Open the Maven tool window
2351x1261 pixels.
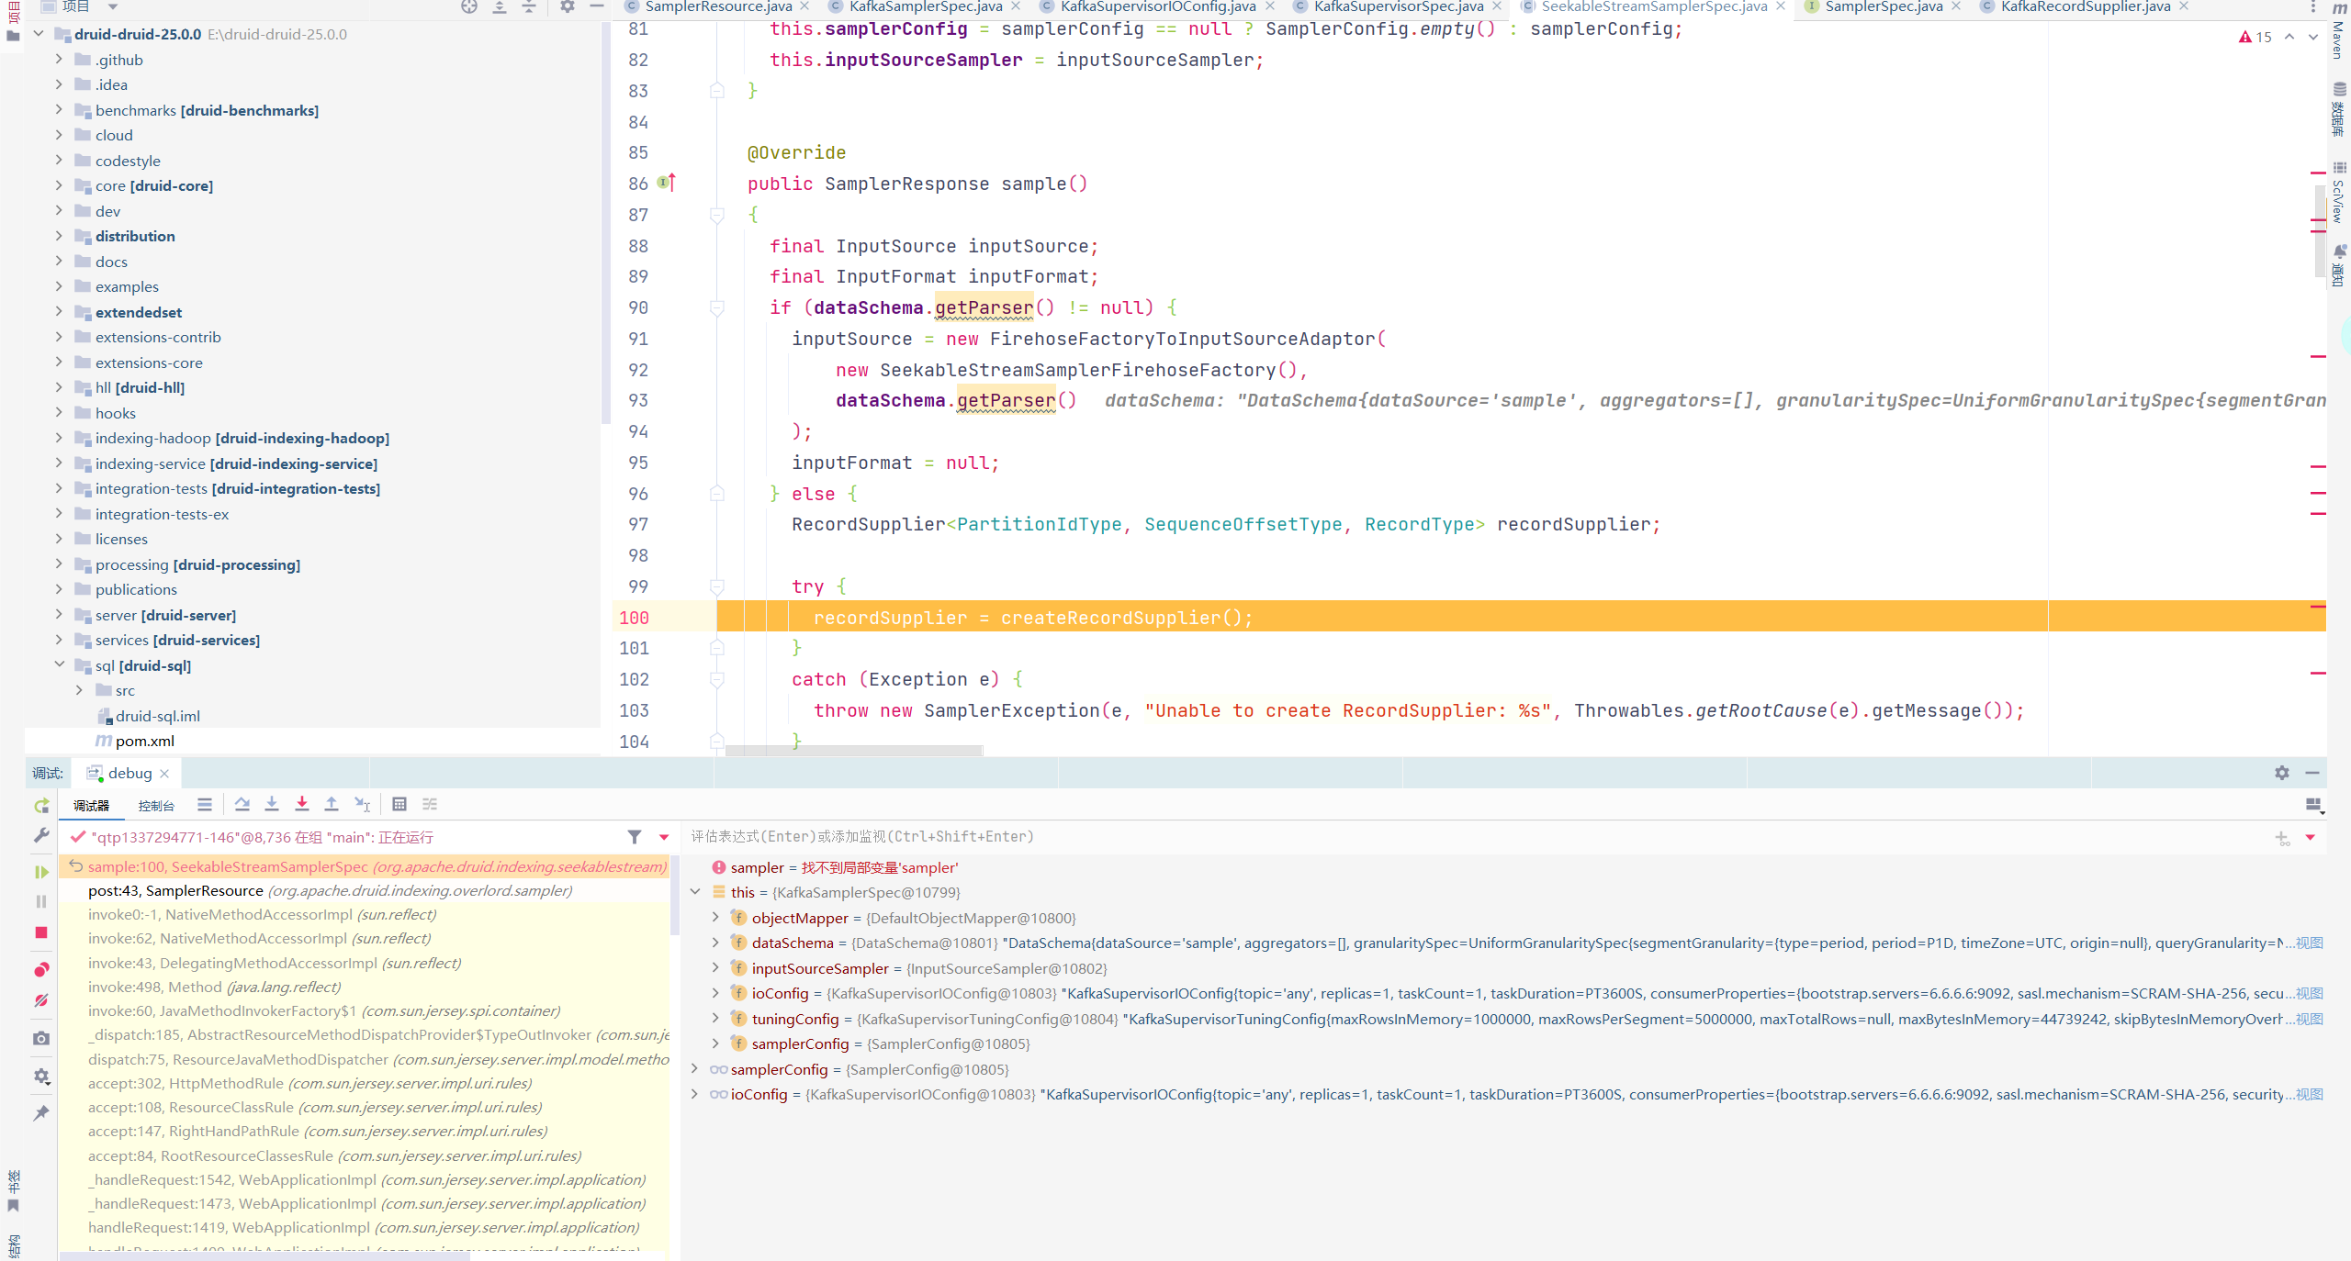pyautogui.click(x=2339, y=32)
